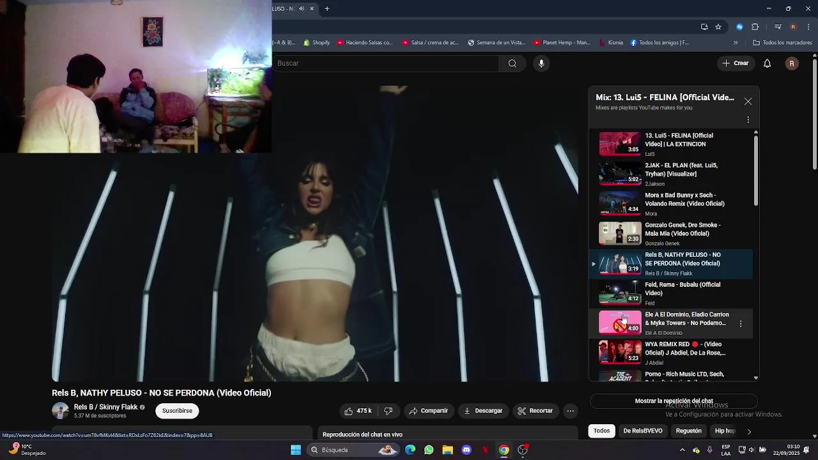
Task: Play Mora x Bad Bunny Volando Remix
Action: pyautogui.click(x=671, y=204)
